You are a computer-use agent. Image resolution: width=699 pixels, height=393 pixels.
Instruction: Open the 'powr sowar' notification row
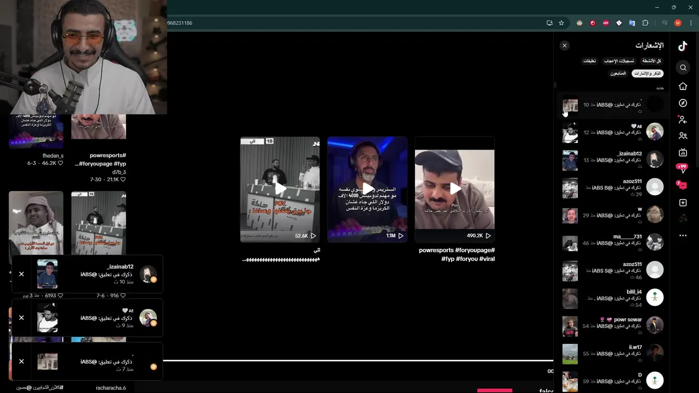pyautogui.click(x=613, y=326)
